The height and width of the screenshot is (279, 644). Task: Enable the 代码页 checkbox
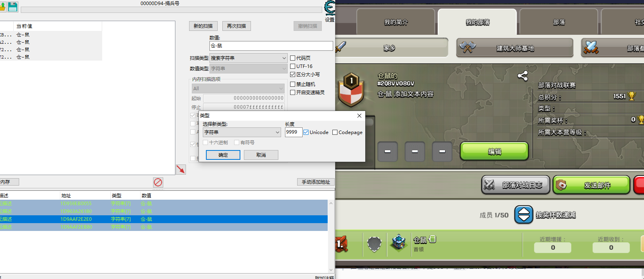pos(292,58)
